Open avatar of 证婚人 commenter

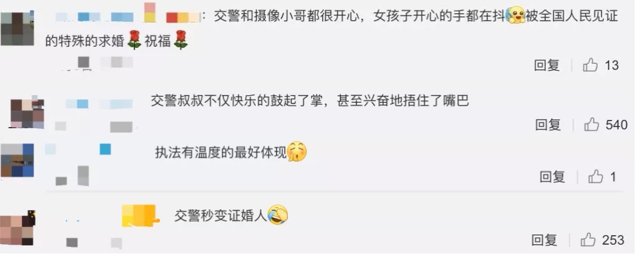(x=17, y=228)
